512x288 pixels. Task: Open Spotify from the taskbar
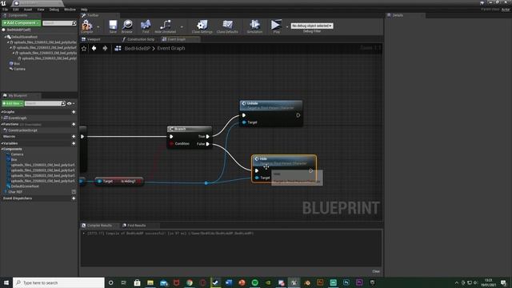(x=254, y=282)
